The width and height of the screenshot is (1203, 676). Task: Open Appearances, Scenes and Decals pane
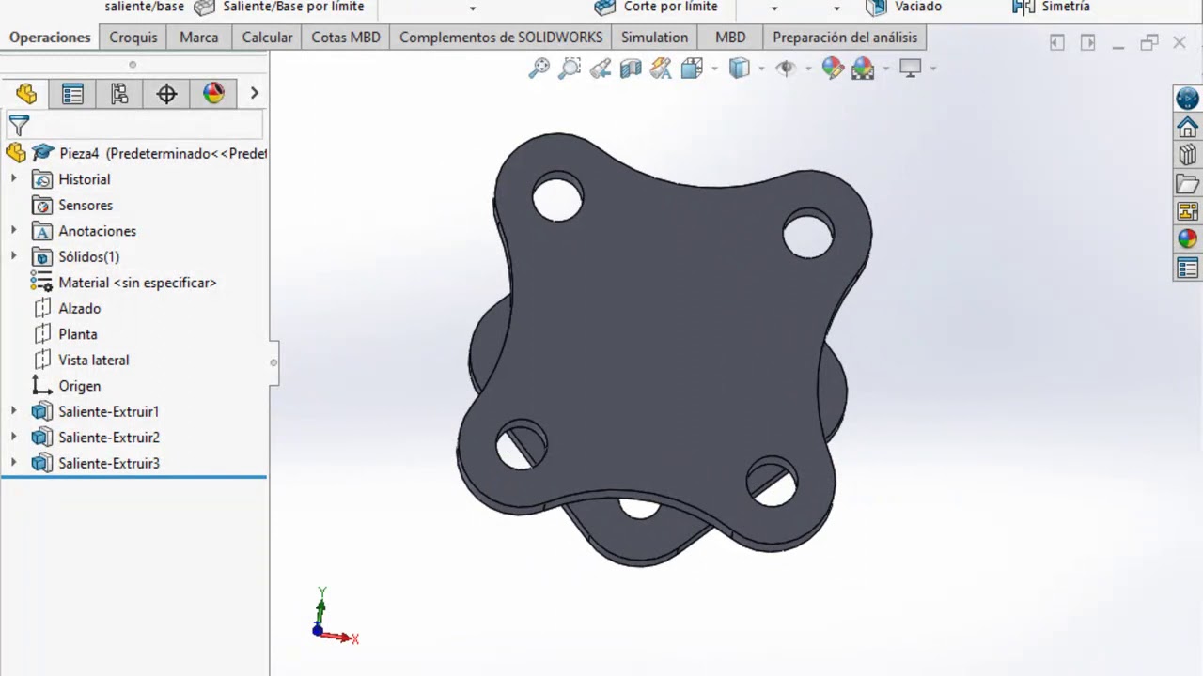point(1187,239)
